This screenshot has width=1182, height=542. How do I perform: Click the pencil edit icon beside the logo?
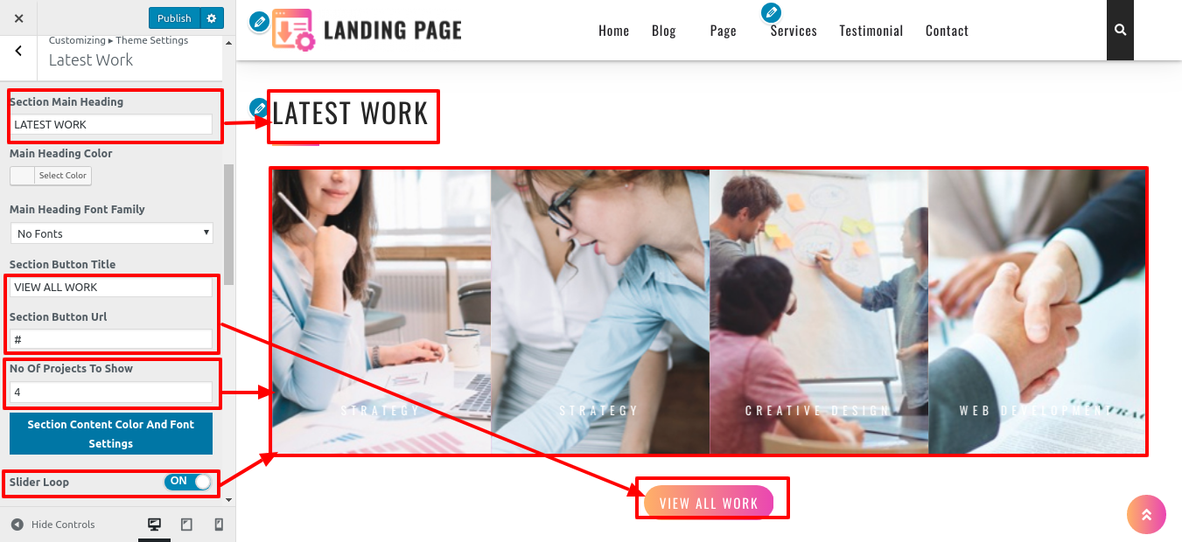259,22
